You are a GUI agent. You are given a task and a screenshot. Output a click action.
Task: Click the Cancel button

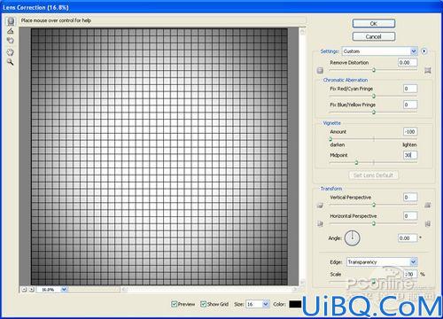(x=374, y=36)
